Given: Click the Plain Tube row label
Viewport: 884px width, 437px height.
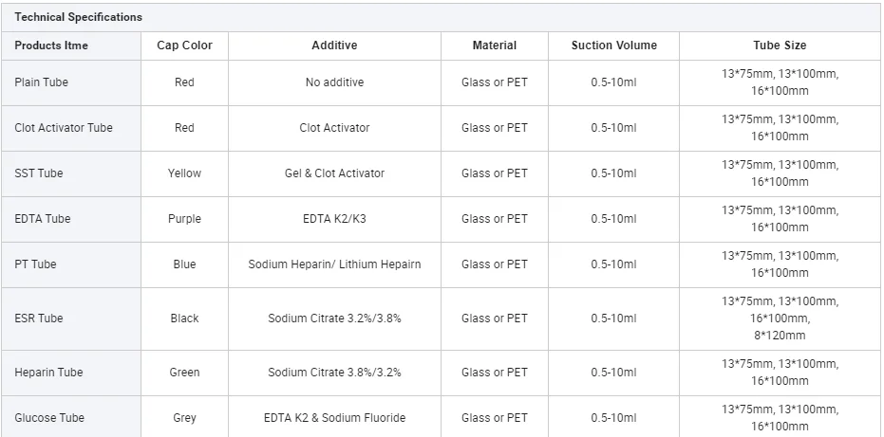Looking at the screenshot, I should pos(42,82).
